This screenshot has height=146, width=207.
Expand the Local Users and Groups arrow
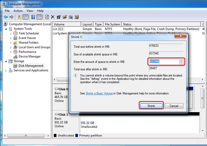pos(11,47)
